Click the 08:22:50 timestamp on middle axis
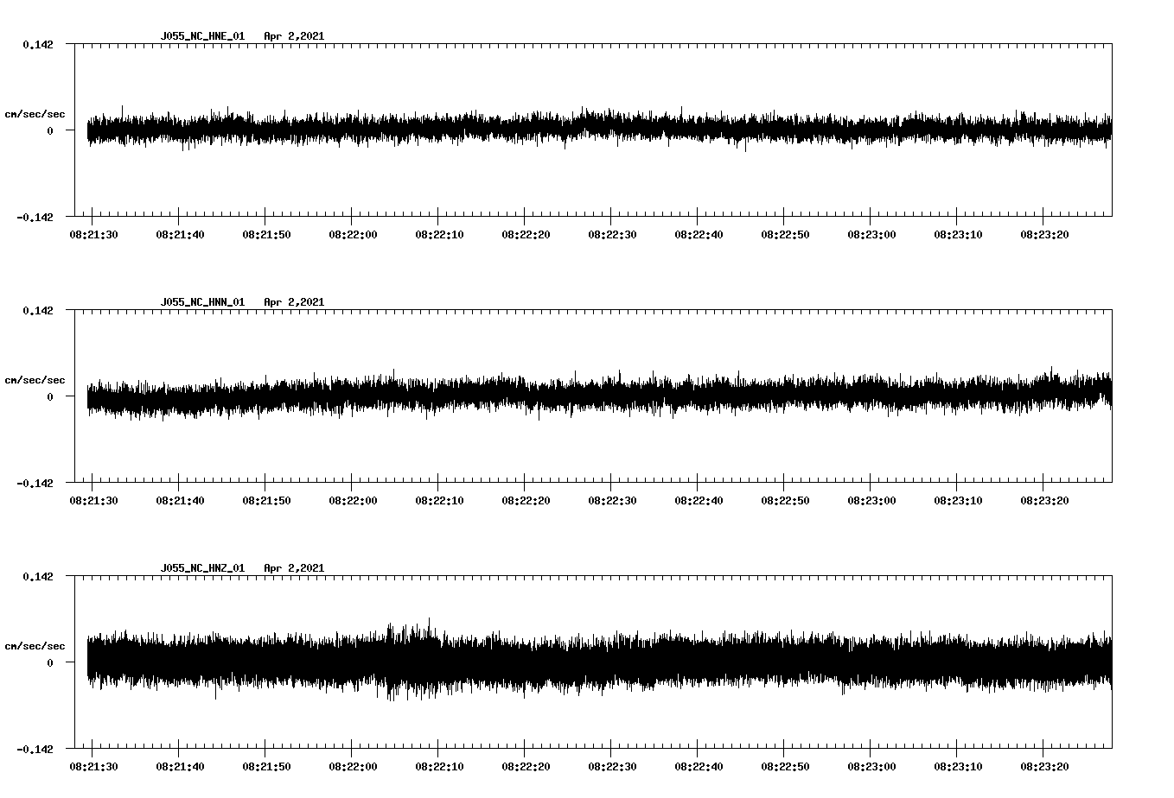The image size is (1174, 798). coord(786,498)
